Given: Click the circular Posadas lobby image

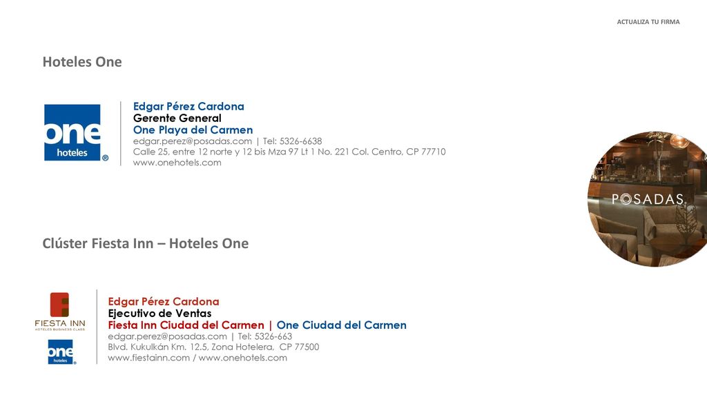Looking at the screenshot, I should [x=648, y=199].
